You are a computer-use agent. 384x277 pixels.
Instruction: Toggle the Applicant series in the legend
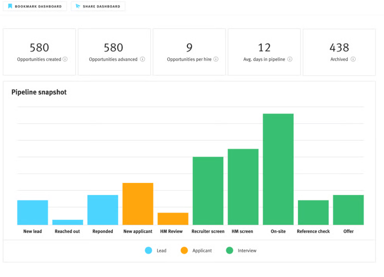click(196, 250)
